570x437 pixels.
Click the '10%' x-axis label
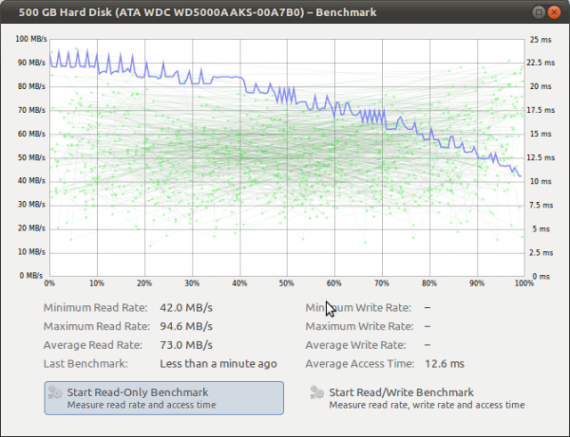(x=97, y=283)
